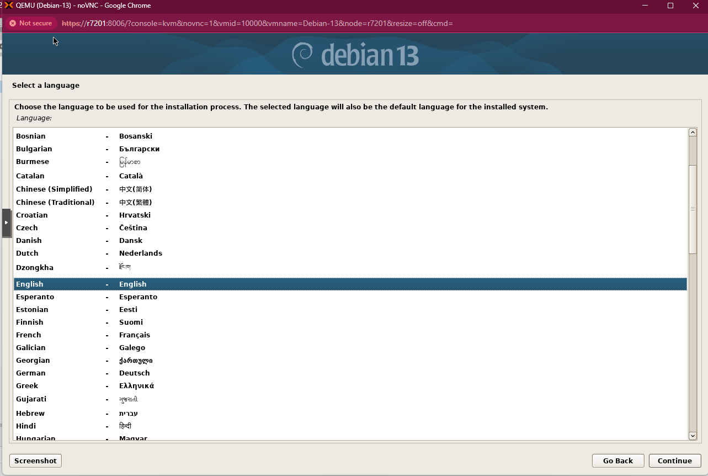Expand the noVNC control panel handle
The width and height of the screenshot is (708, 476).
(6, 223)
